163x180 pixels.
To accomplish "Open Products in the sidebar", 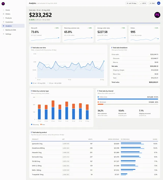I will (x=13, y=18).
